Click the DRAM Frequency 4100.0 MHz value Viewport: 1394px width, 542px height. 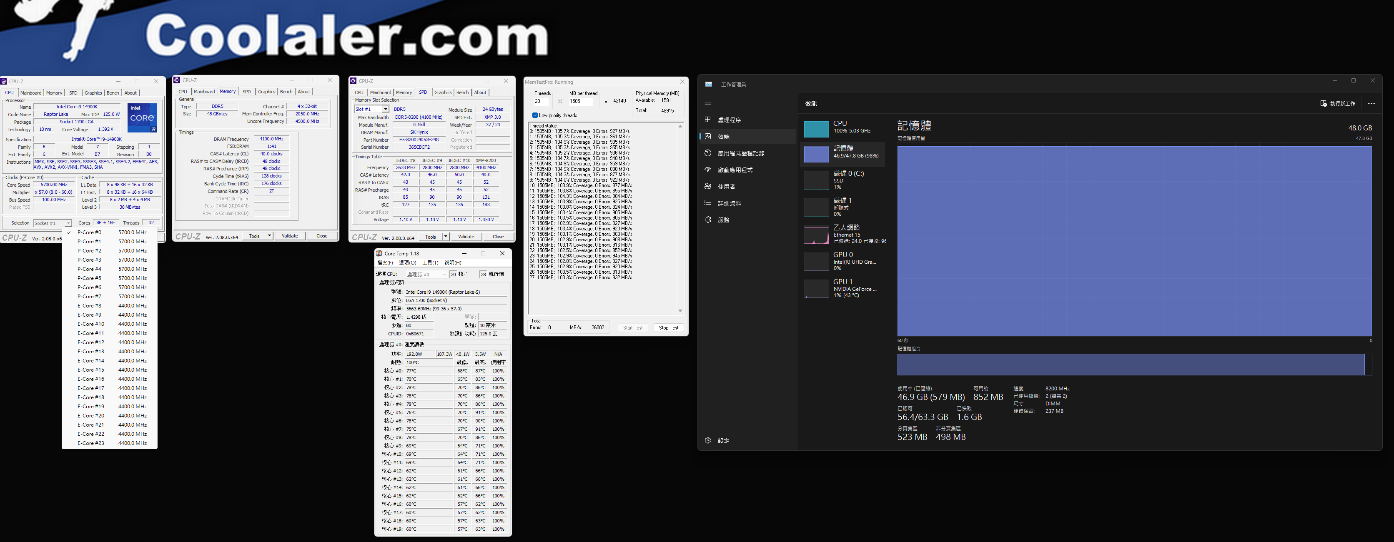[x=271, y=139]
